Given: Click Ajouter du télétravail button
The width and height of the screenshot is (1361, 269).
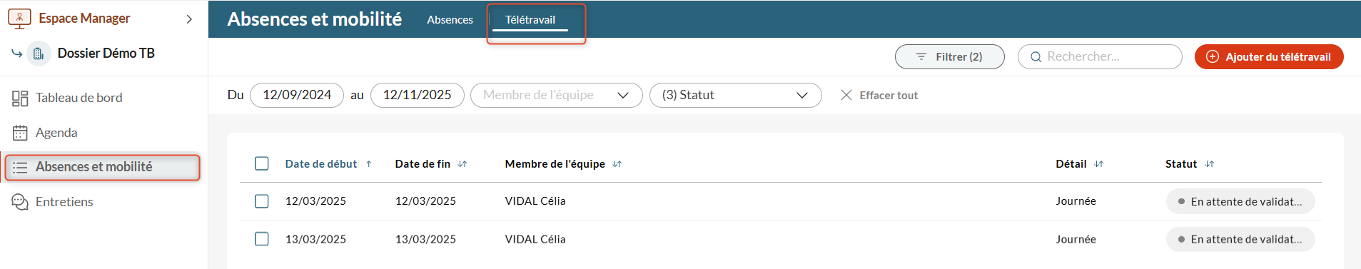Looking at the screenshot, I should point(1269,57).
